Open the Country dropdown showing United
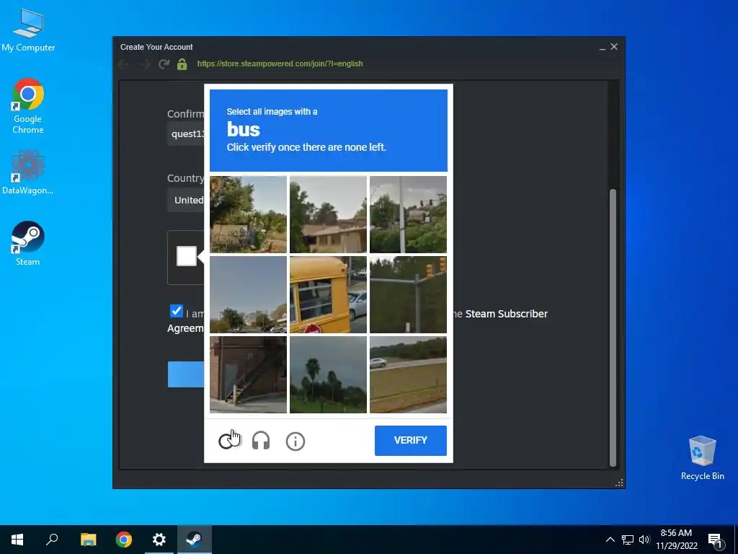738x554 pixels. click(x=186, y=200)
